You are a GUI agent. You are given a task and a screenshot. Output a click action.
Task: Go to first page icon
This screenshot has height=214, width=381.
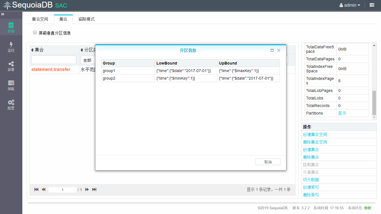[36, 189]
